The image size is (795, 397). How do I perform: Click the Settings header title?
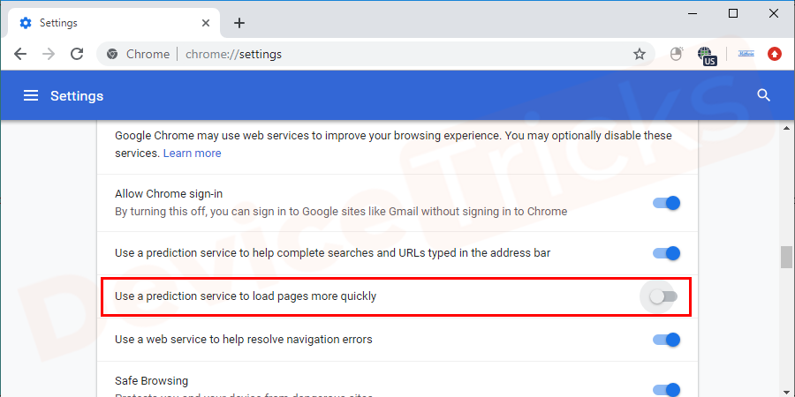77,95
